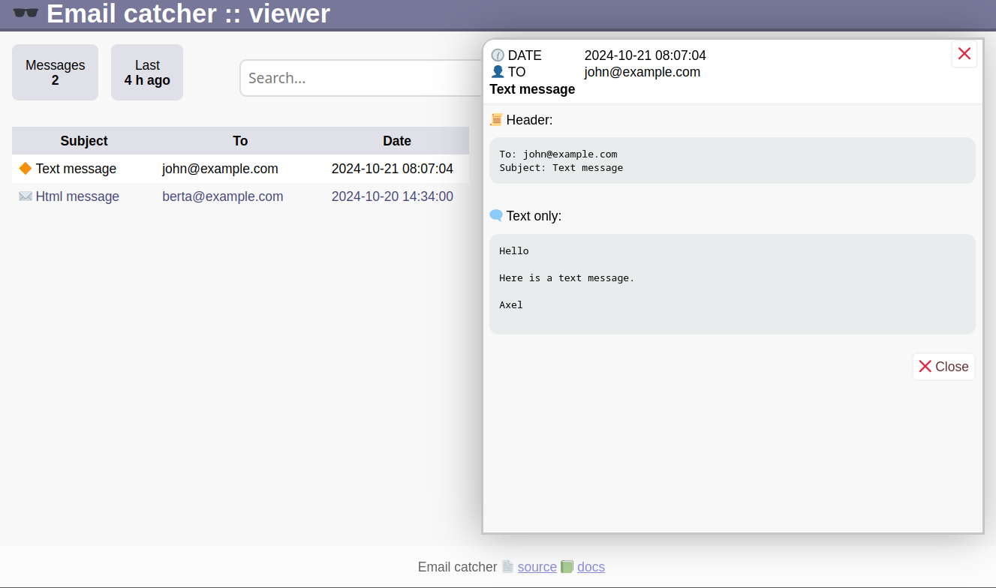
Task: Click the 'Here is a text message.' line
Action: (x=567, y=277)
